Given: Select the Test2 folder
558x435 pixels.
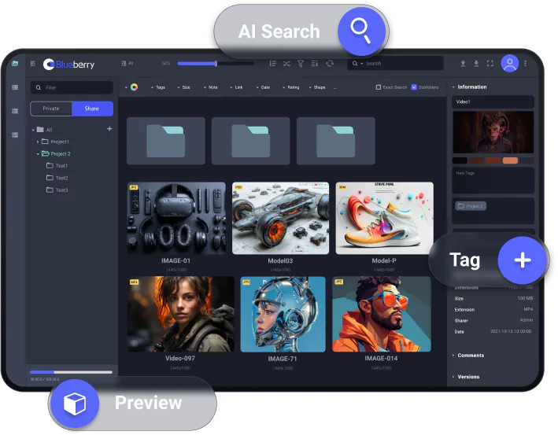Looking at the screenshot, I should [57, 178].
